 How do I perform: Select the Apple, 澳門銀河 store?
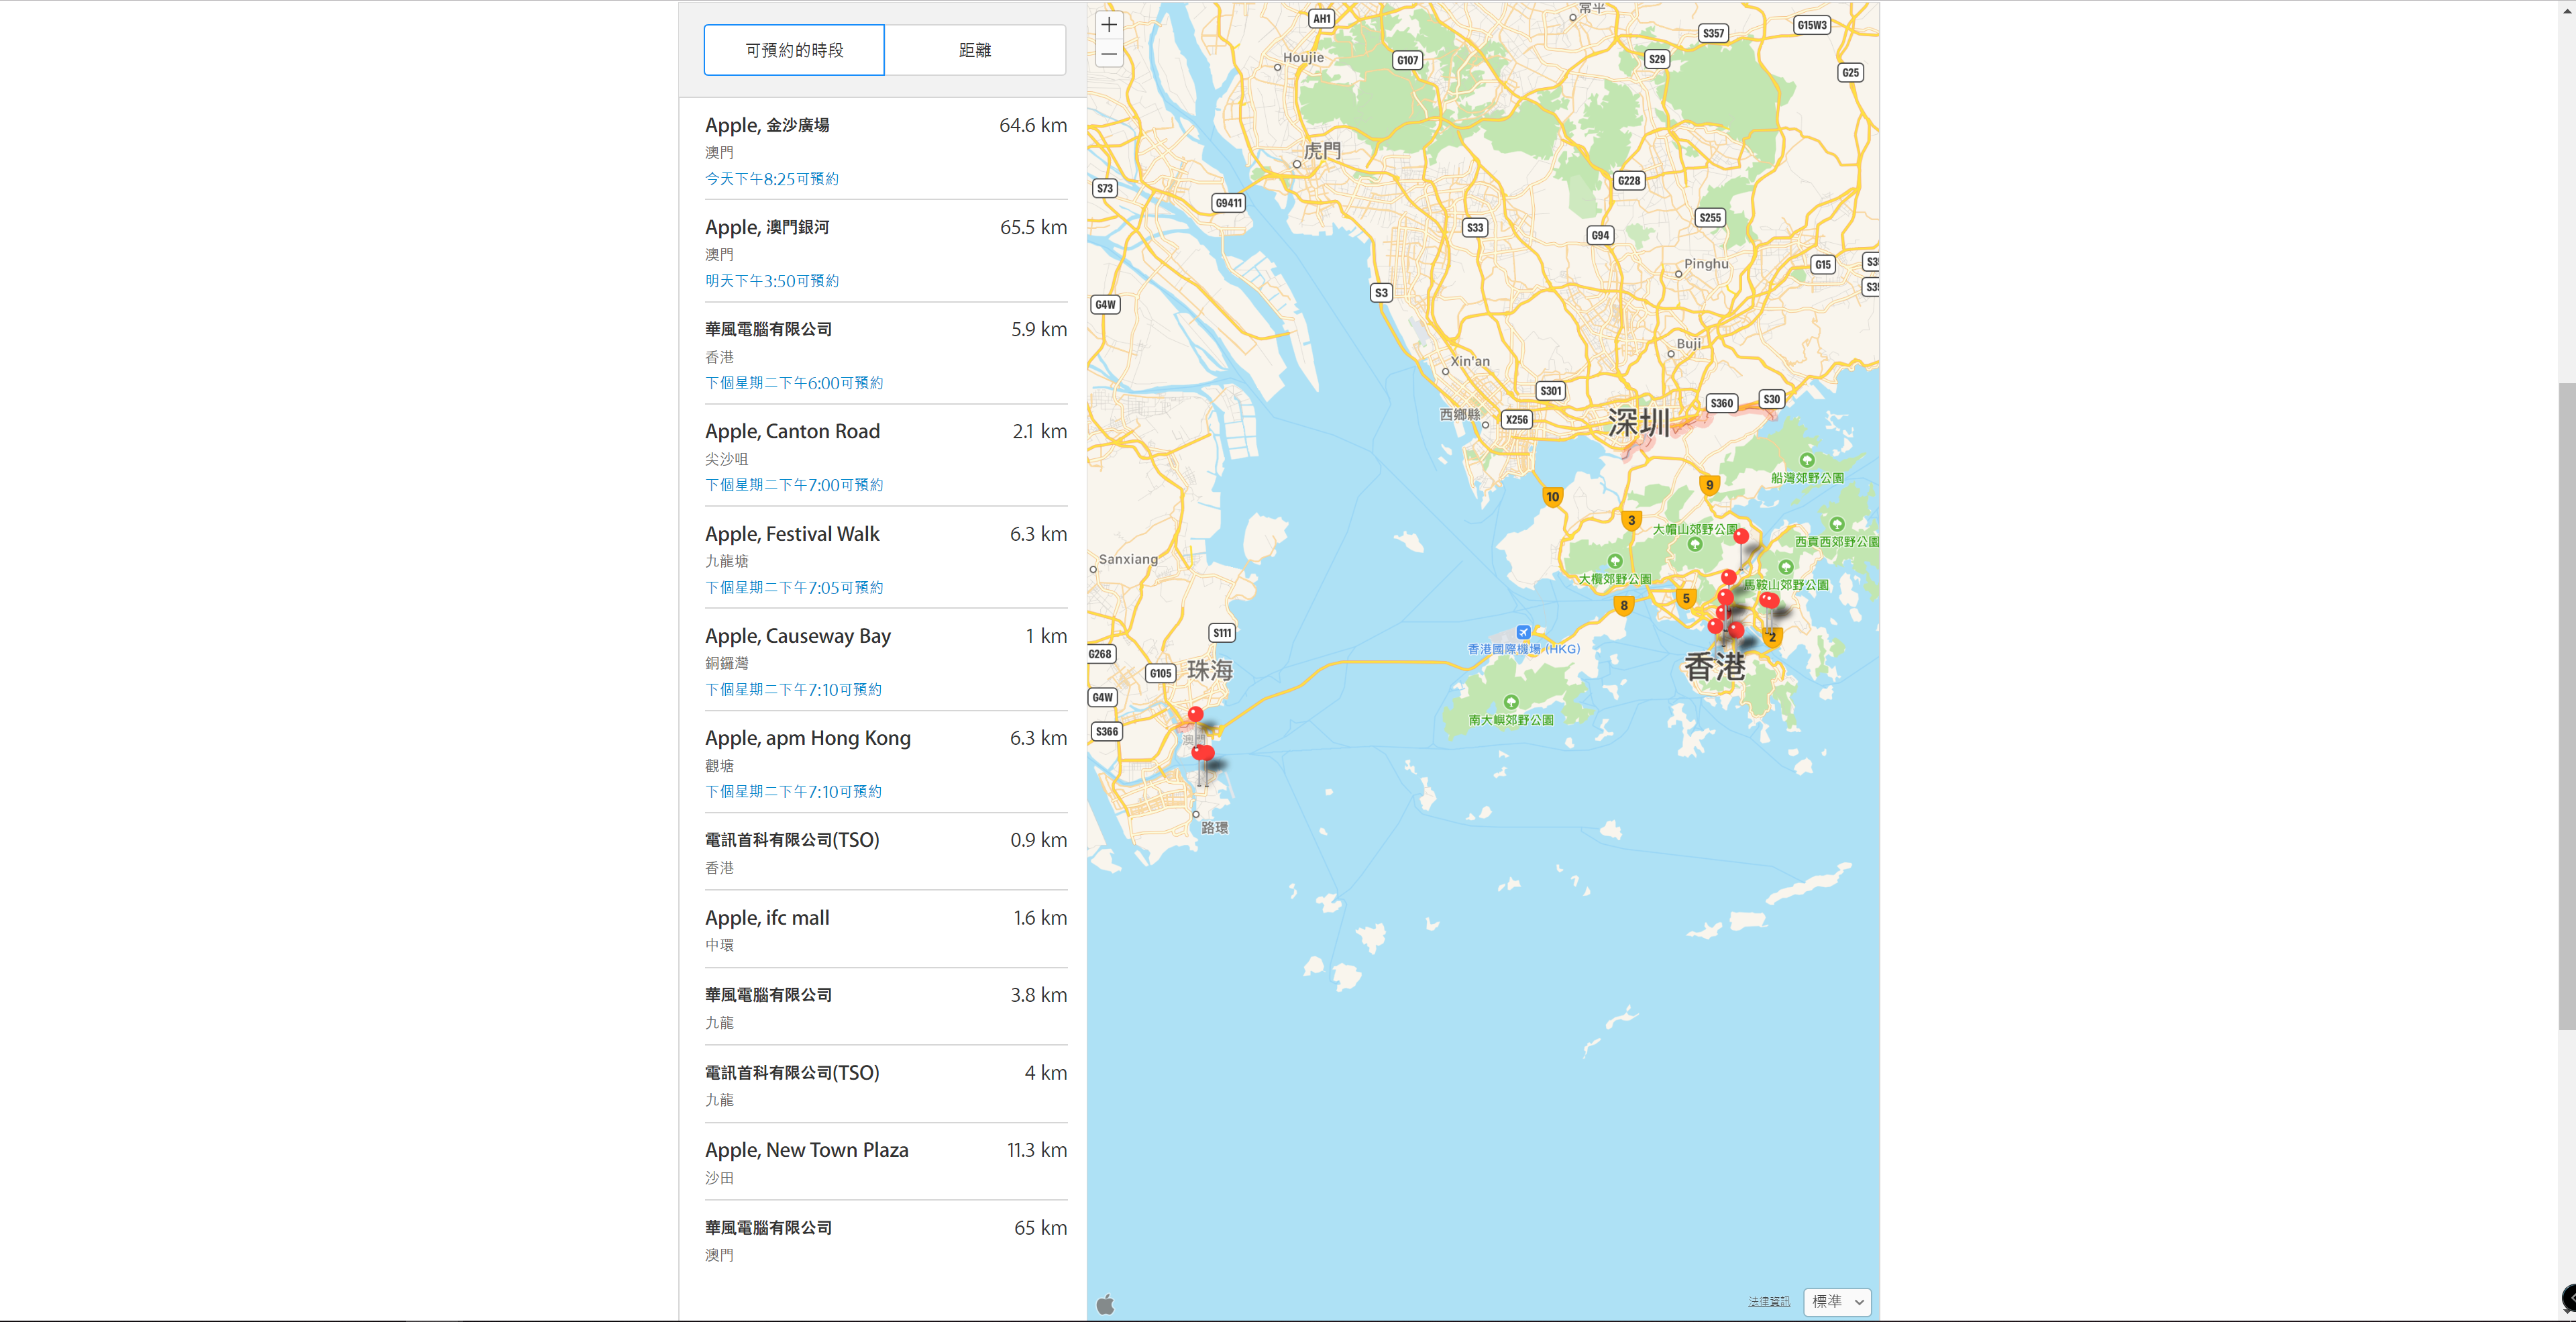pos(886,252)
